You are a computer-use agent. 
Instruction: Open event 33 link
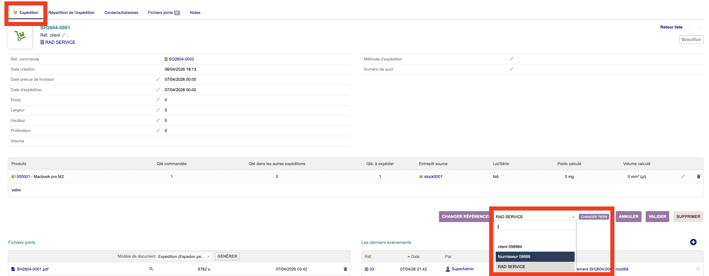click(371, 269)
